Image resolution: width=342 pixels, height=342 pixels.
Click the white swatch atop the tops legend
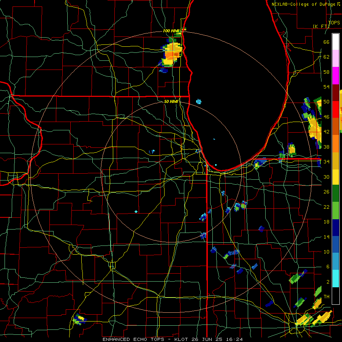336,42
